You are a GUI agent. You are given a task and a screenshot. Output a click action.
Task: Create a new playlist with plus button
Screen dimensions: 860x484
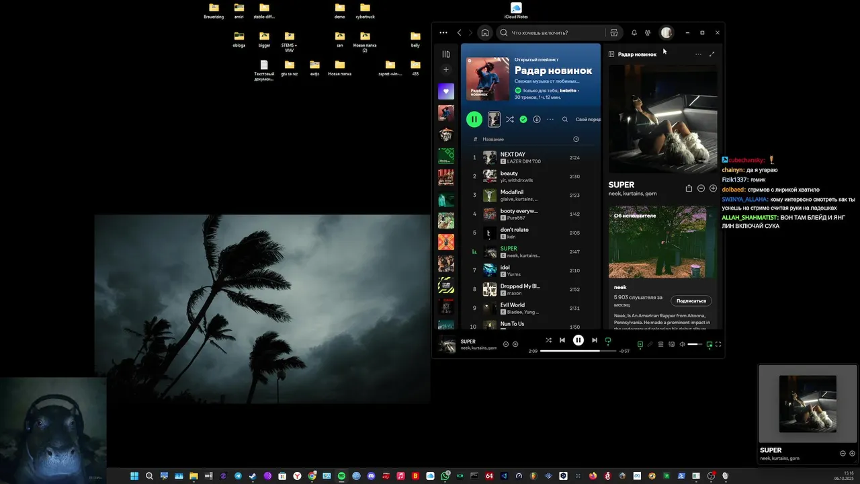(x=446, y=70)
